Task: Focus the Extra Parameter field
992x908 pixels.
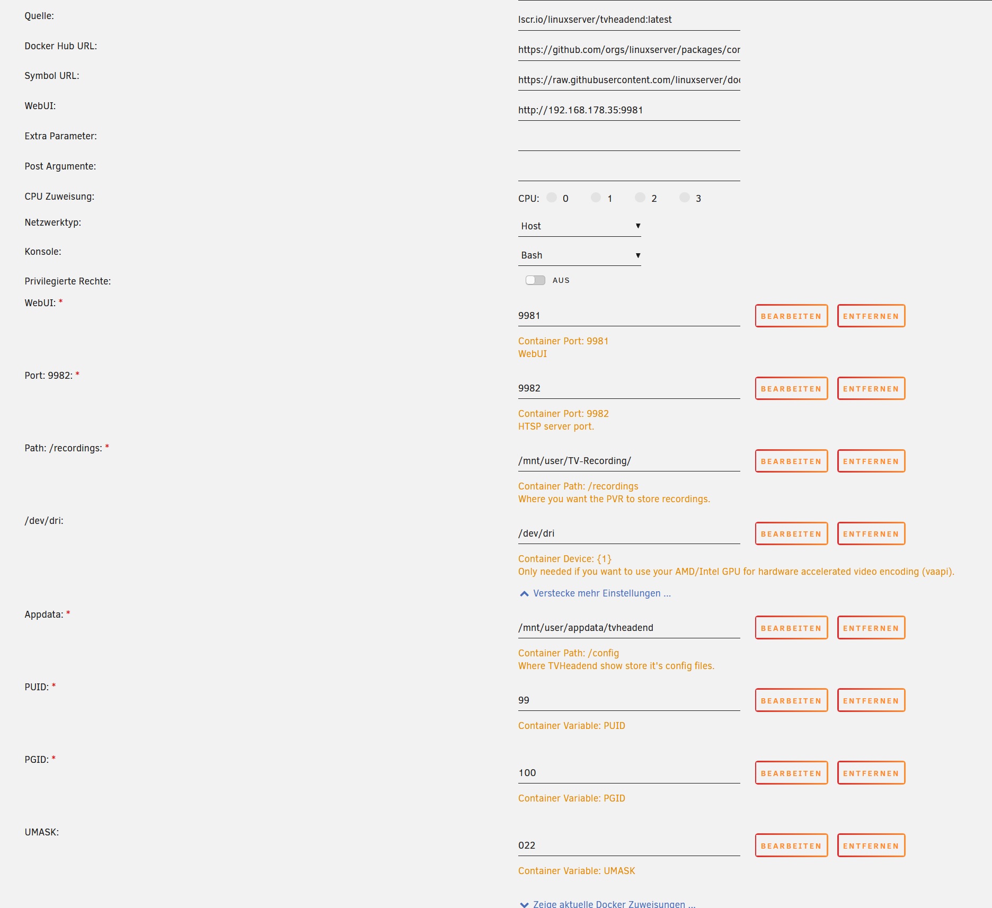Action: pos(629,140)
